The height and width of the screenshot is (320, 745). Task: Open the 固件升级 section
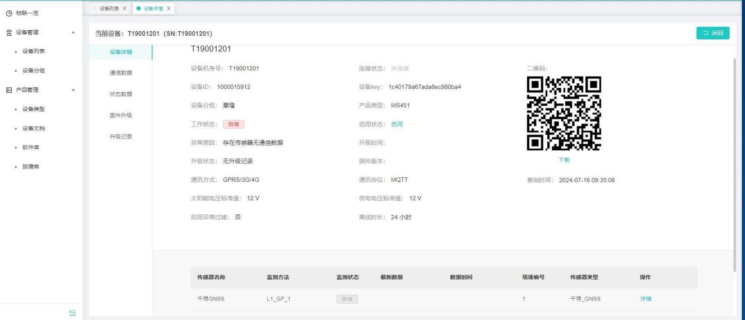121,115
